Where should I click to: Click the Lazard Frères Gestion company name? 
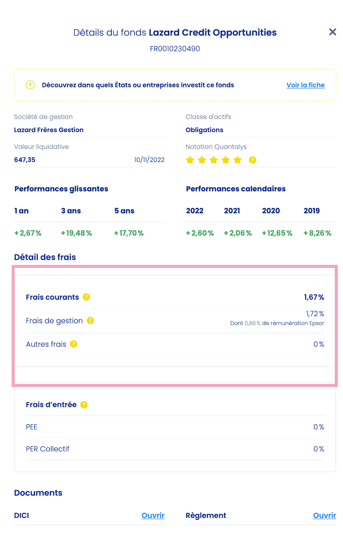pyautogui.click(x=48, y=130)
